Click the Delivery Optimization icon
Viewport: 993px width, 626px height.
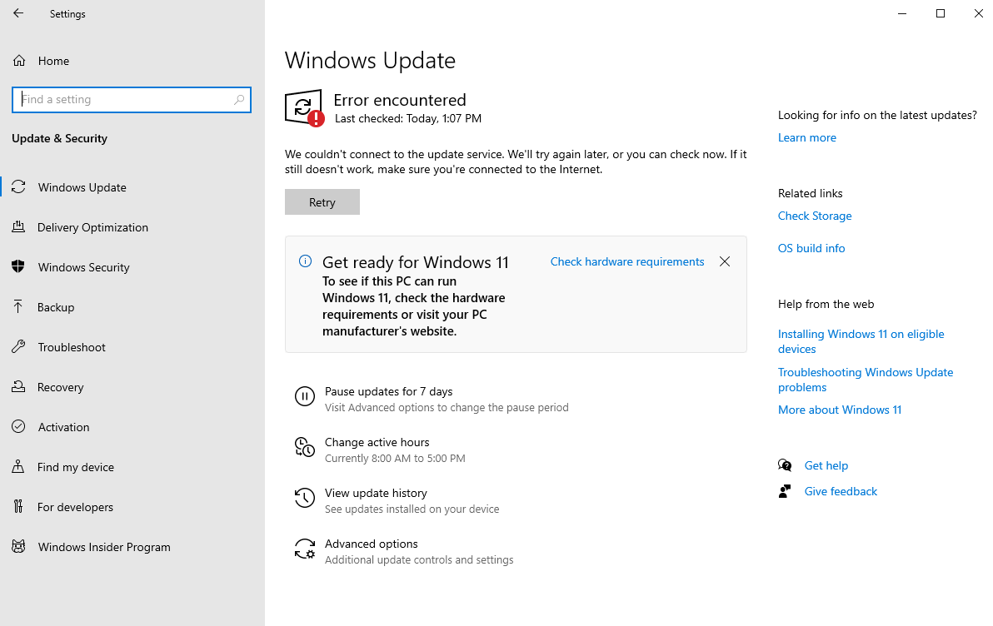coord(18,226)
